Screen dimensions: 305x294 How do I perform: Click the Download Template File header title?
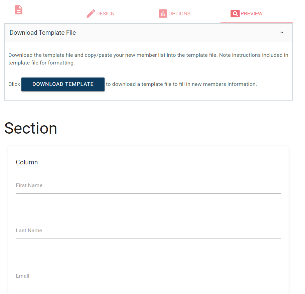point(43,33)
